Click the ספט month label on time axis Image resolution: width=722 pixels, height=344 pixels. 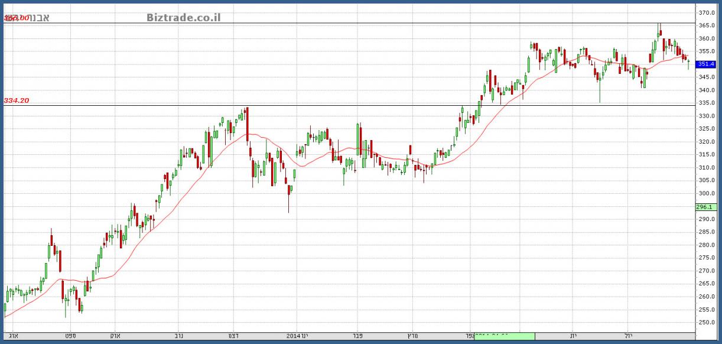pyautogui.click(x=70, y=336)
